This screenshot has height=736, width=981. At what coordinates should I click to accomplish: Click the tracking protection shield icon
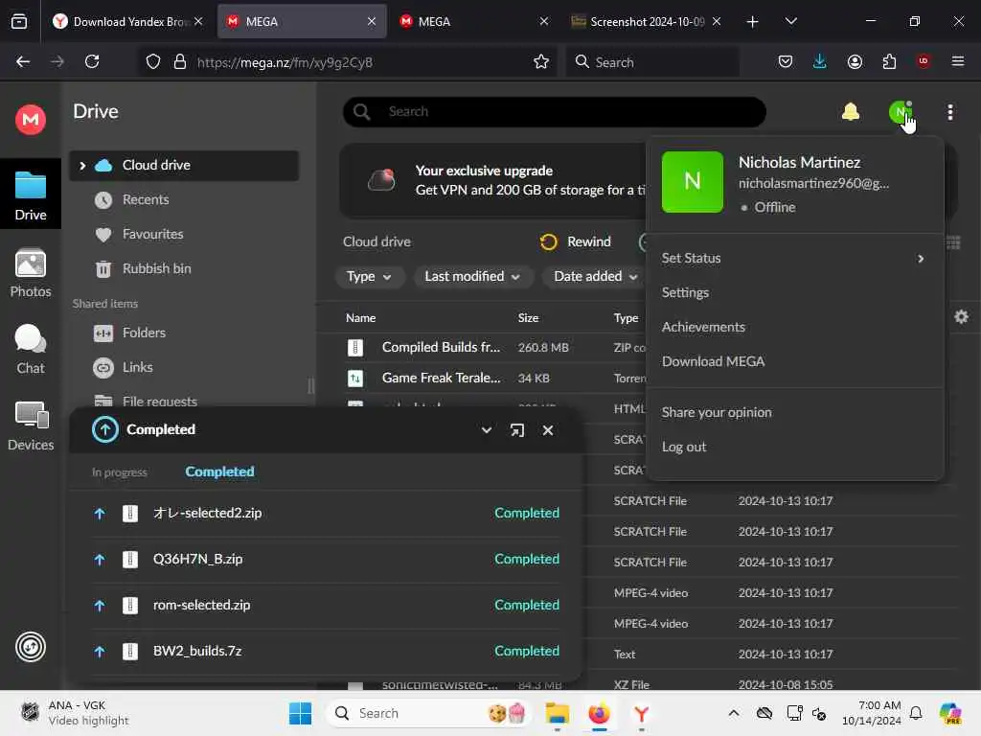tap(152, 61)
